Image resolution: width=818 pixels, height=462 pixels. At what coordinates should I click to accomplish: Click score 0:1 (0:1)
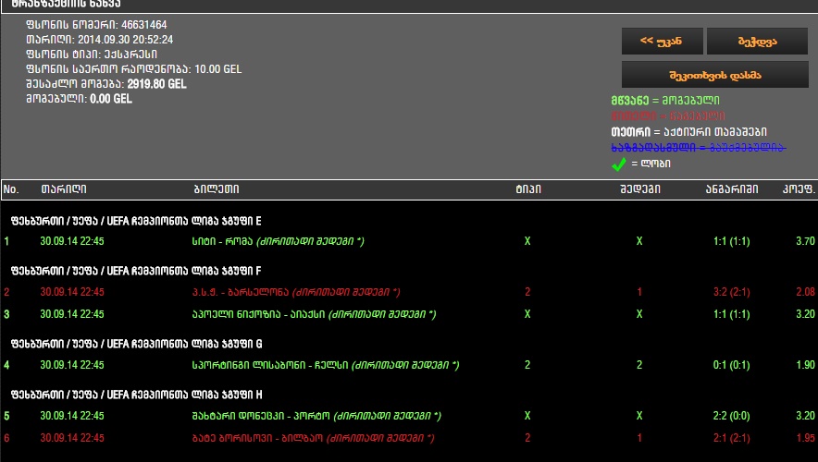click(x=731, y=365)
